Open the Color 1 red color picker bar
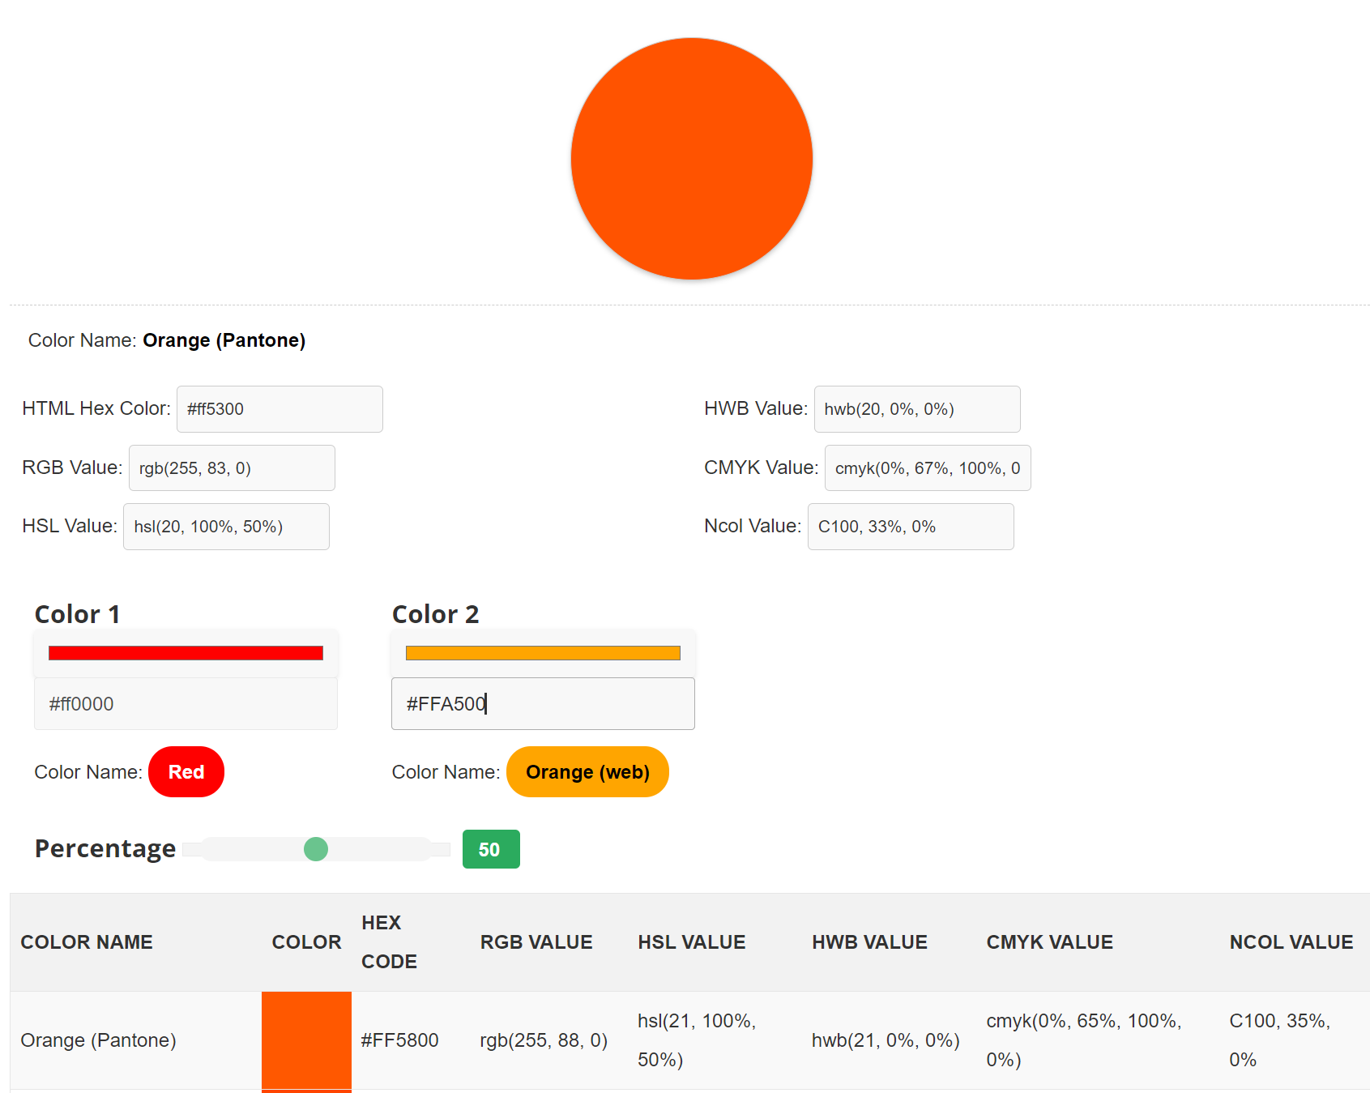Screen dimensions: 1370x1093 tap(186, 653)
